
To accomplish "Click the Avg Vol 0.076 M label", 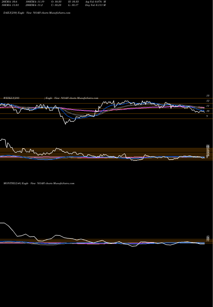I will 95,2.
